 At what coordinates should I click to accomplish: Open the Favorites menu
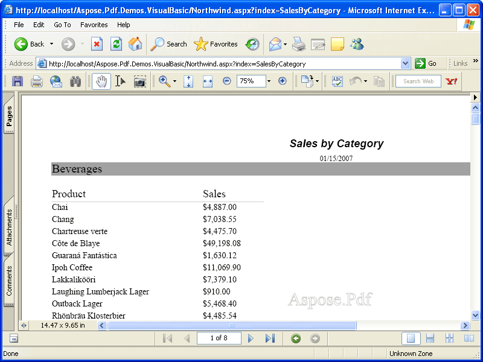[x=94, y=25]
